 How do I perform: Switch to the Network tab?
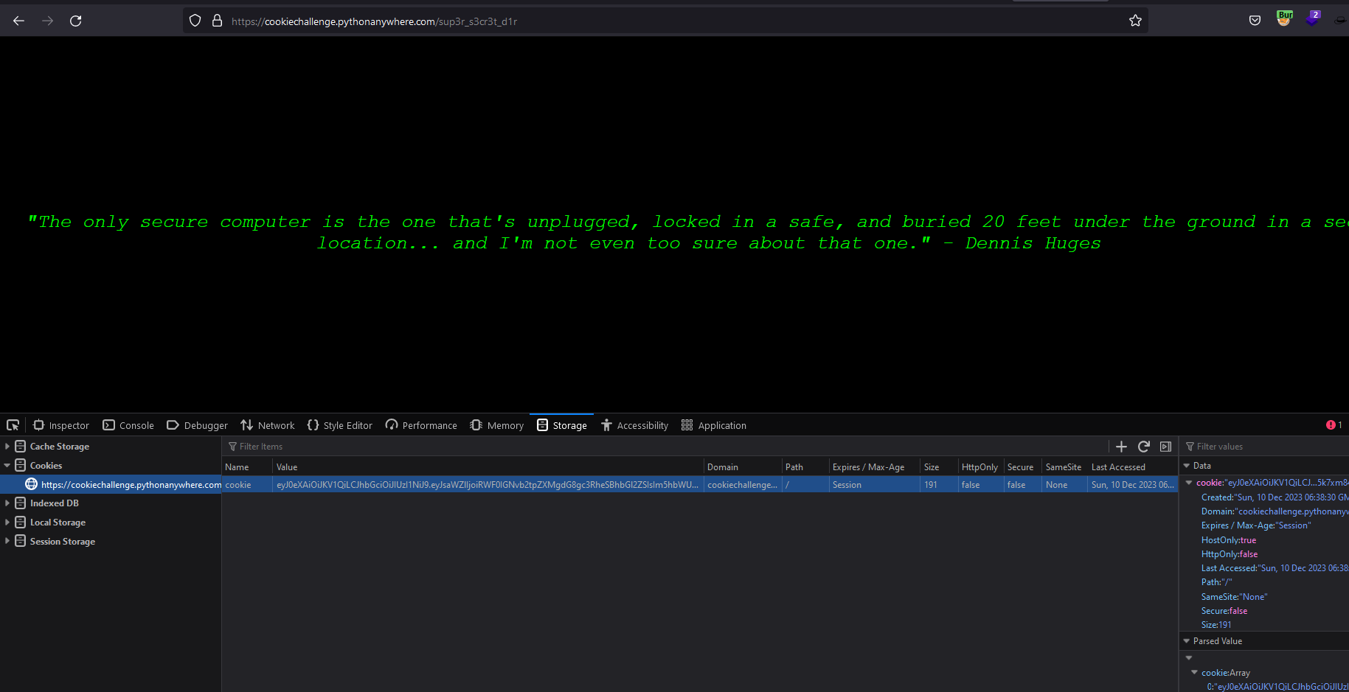point(268,425)
